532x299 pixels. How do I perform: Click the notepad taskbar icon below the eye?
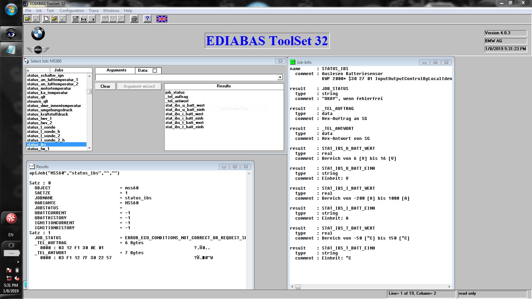[x=11, y=50]
